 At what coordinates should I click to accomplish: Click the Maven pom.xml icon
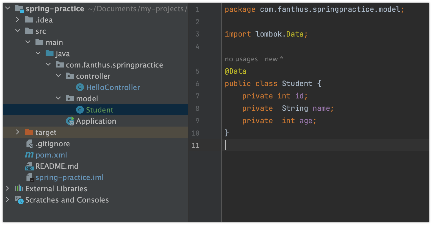(x=29, y=155)
